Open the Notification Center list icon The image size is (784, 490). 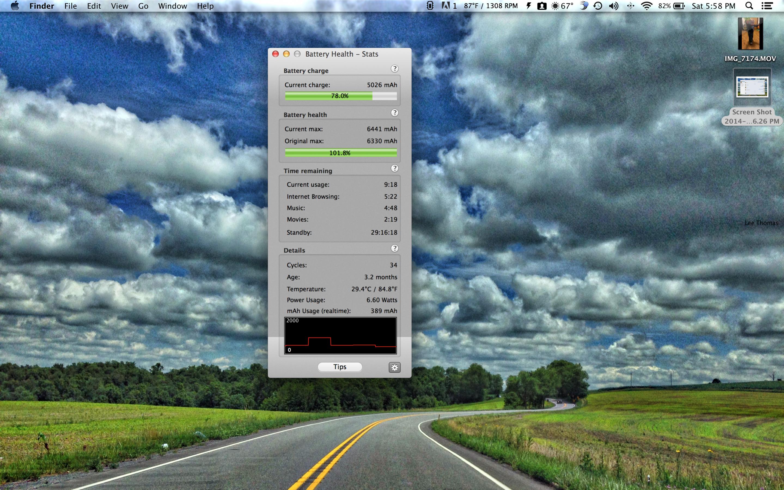(x=767, y=6)
